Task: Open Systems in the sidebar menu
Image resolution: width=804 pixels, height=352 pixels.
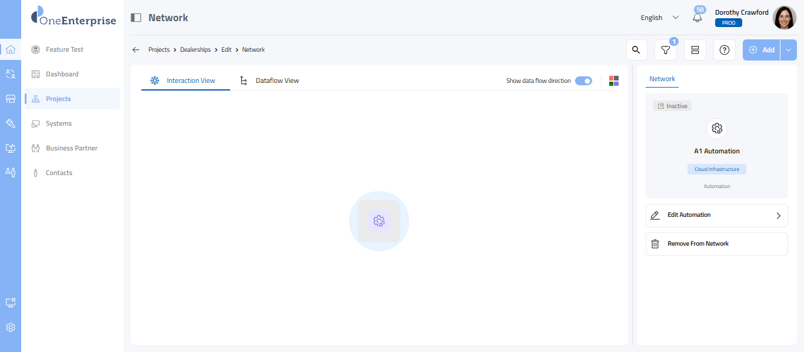Action: (x=59, y=123)
